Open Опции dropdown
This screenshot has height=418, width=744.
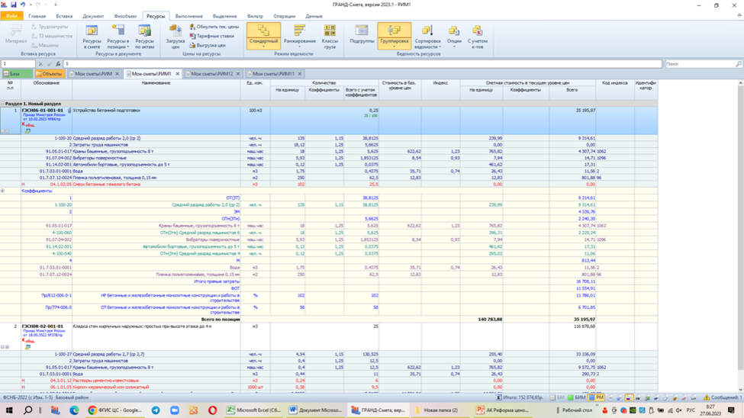click(454, 37)
